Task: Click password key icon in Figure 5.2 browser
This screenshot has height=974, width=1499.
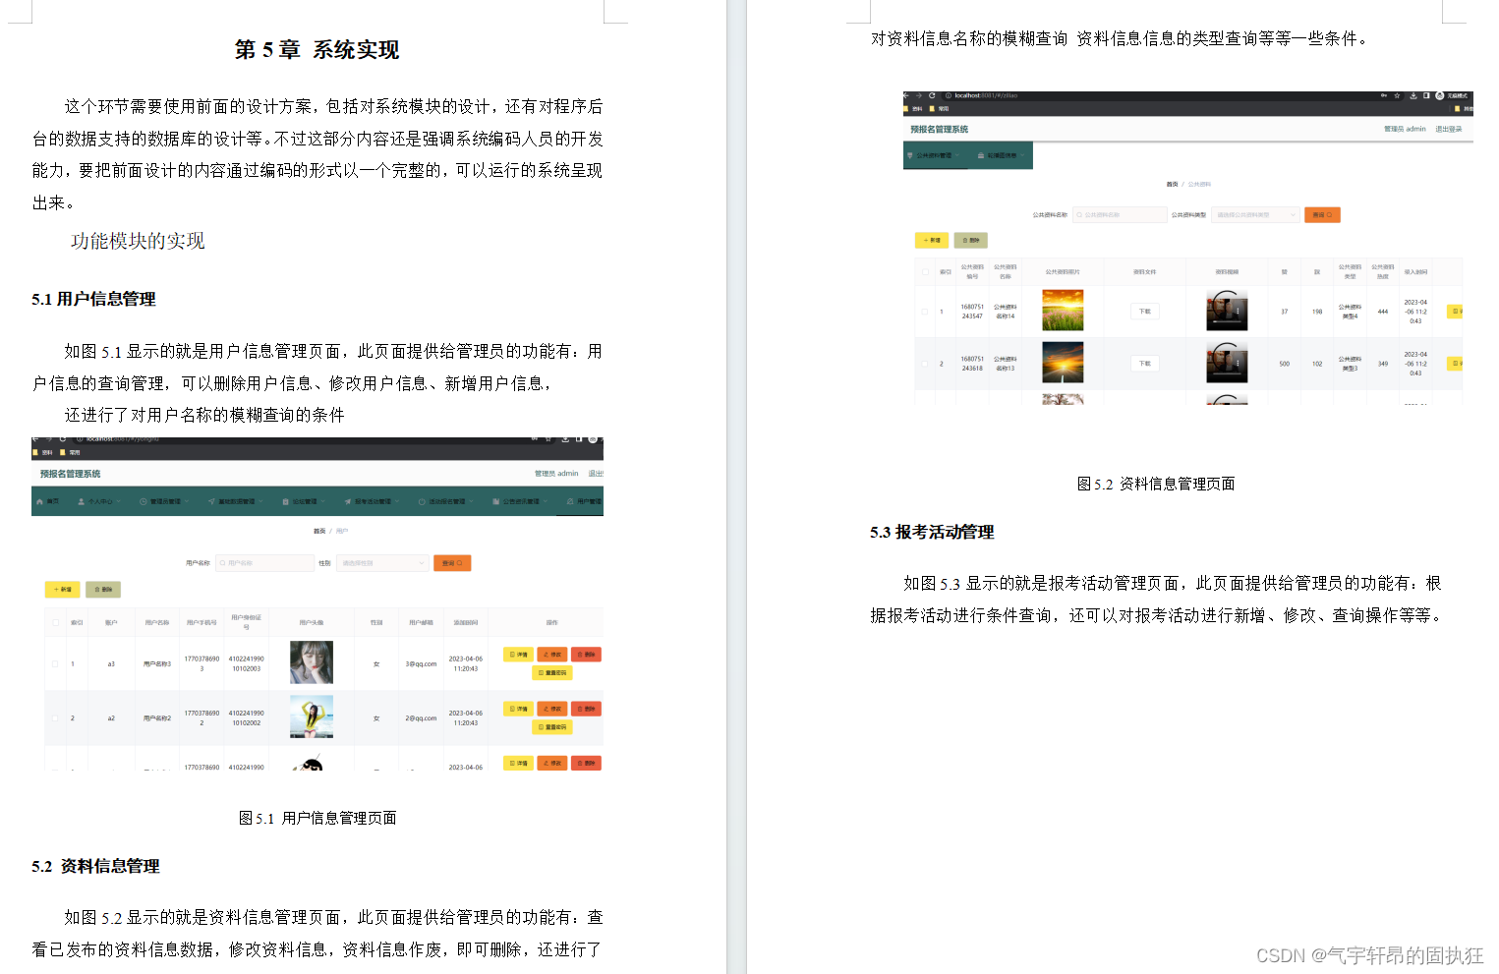Action: coord(1384,95)
